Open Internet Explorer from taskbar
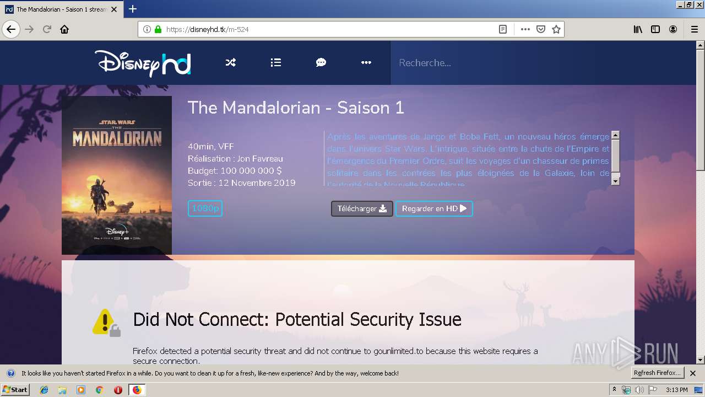The image size is (705, 397). (x=44, y=390)
